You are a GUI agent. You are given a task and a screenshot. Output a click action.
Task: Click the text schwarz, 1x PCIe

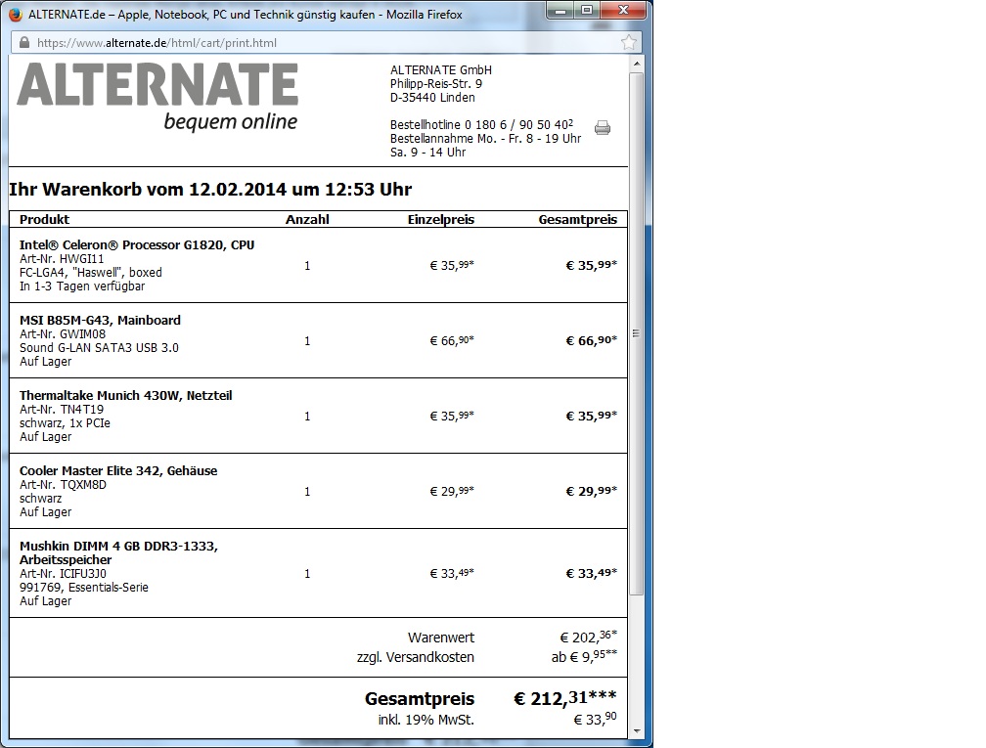(x=65, y=423)
